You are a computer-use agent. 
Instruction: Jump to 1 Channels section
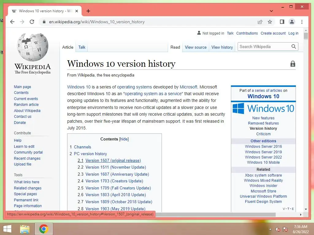pyautogui.click(x=80, y=147)
